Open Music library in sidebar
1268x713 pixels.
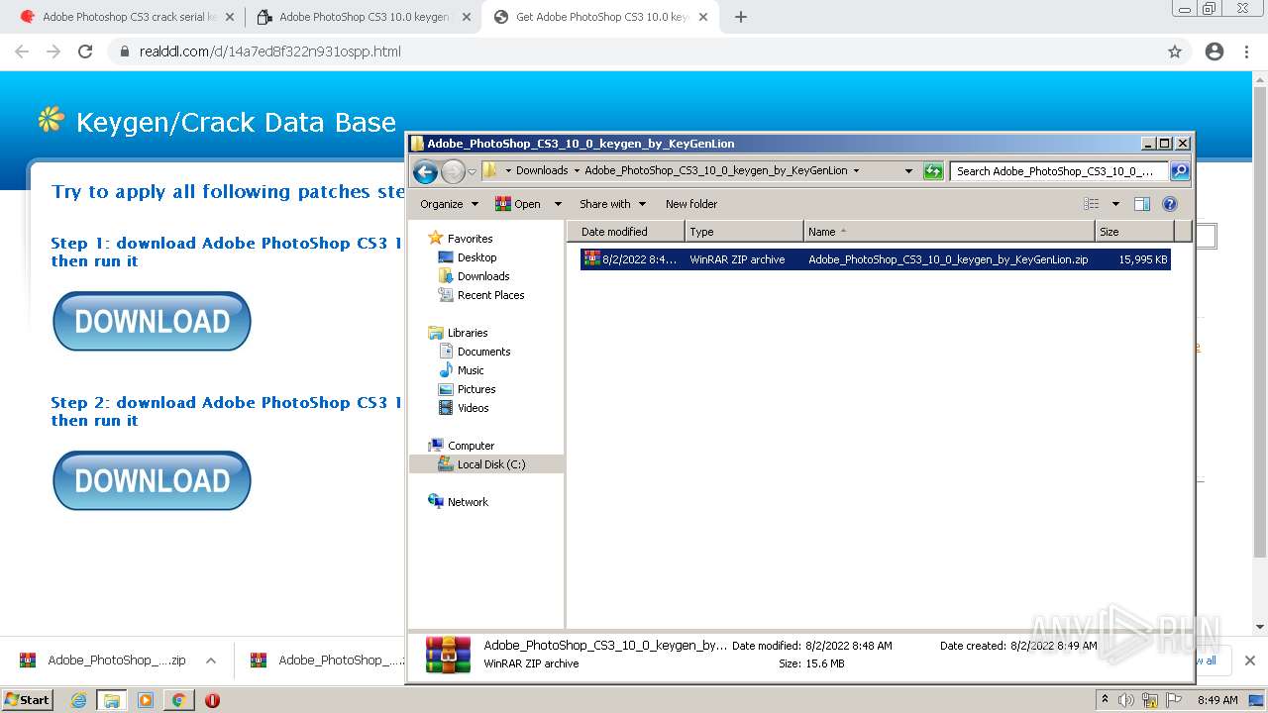[471, 370]
